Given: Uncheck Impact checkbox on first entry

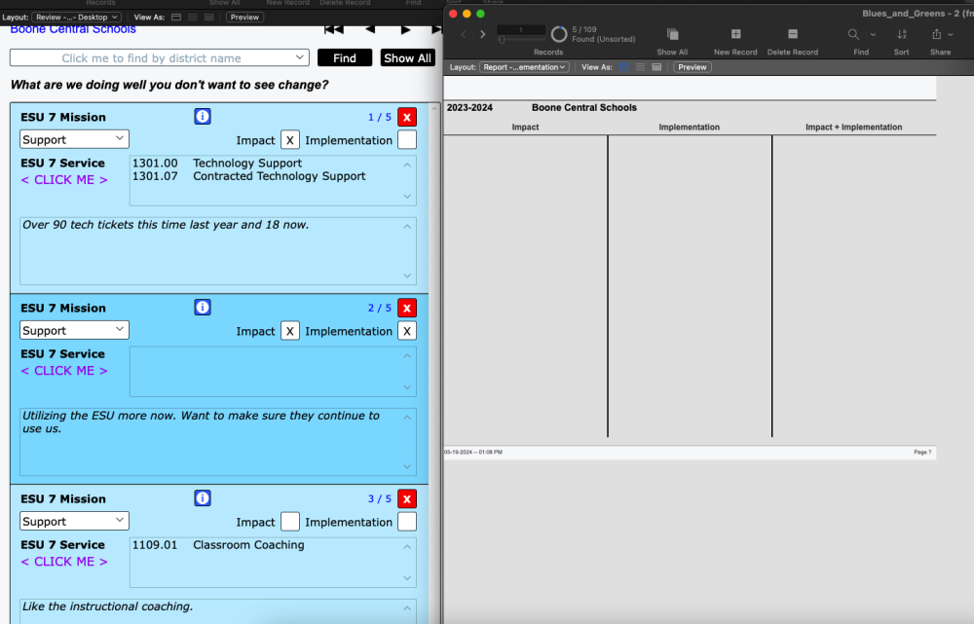Looking at the screenshot, I should coord(290,140).
